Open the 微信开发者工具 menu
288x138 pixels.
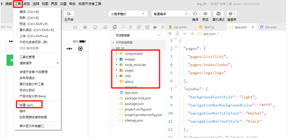[90, 4]
